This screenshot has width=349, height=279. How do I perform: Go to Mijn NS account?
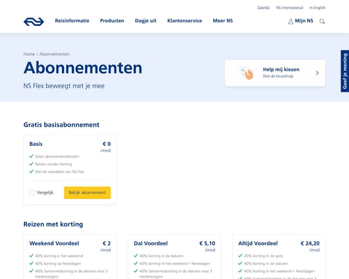click(304, 21)
